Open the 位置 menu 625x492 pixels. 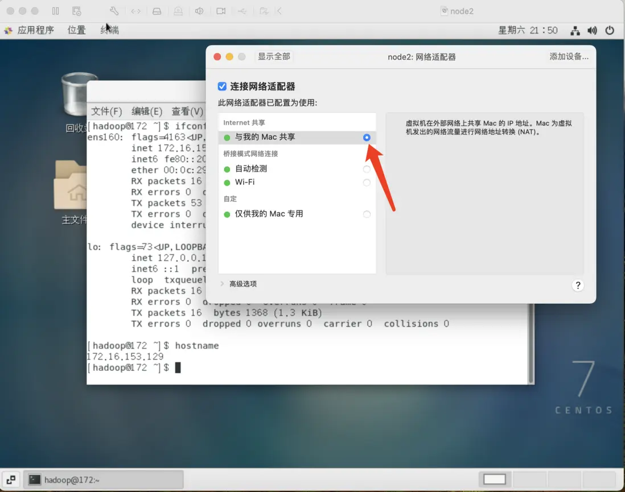coord(76,30)
